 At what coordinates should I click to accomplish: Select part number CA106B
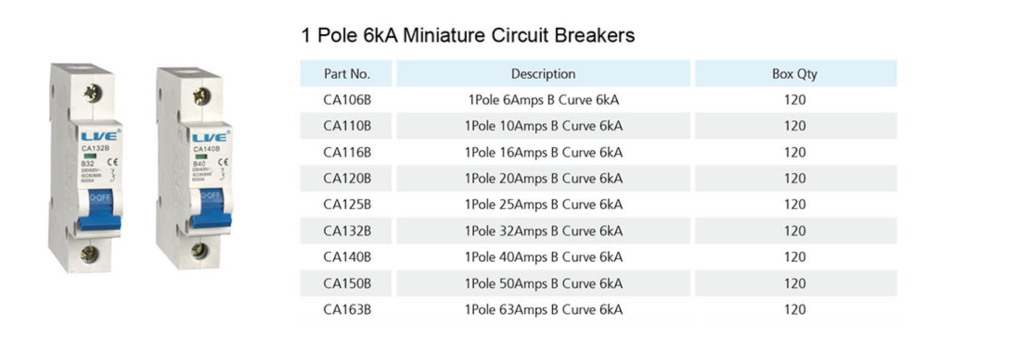click(x=347, y=100)
